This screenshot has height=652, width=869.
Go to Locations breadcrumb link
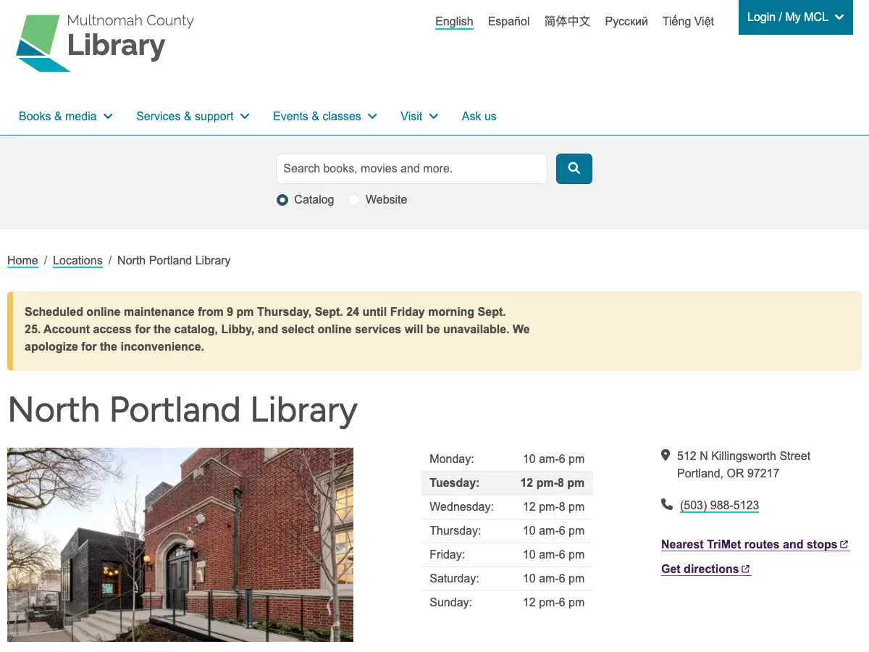pyautogui.click(x=77, y=260)
